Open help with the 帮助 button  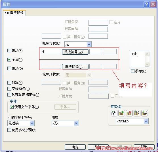[x=144, y=147]
